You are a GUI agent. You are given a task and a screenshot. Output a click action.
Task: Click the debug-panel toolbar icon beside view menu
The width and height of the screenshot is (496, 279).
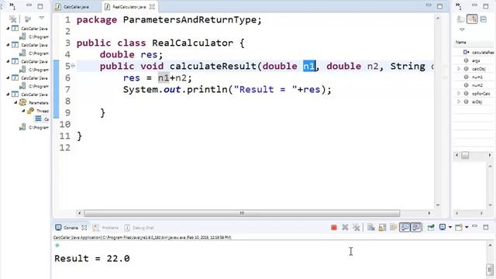tap(28, 19)
